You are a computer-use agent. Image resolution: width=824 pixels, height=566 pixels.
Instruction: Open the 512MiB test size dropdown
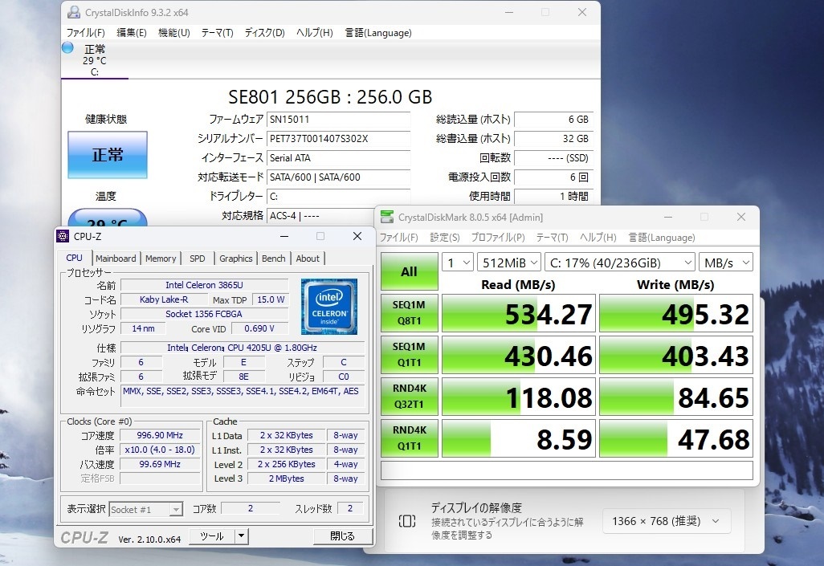pyautogui.click(x=509, y=263)
